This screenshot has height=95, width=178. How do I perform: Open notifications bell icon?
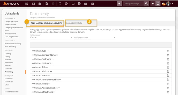(x=163, y=4)
